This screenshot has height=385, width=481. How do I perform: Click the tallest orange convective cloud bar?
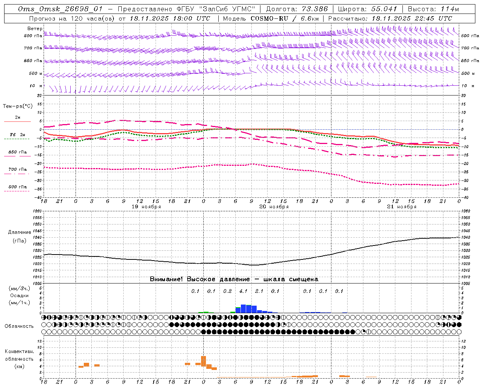tap(203, 361)
